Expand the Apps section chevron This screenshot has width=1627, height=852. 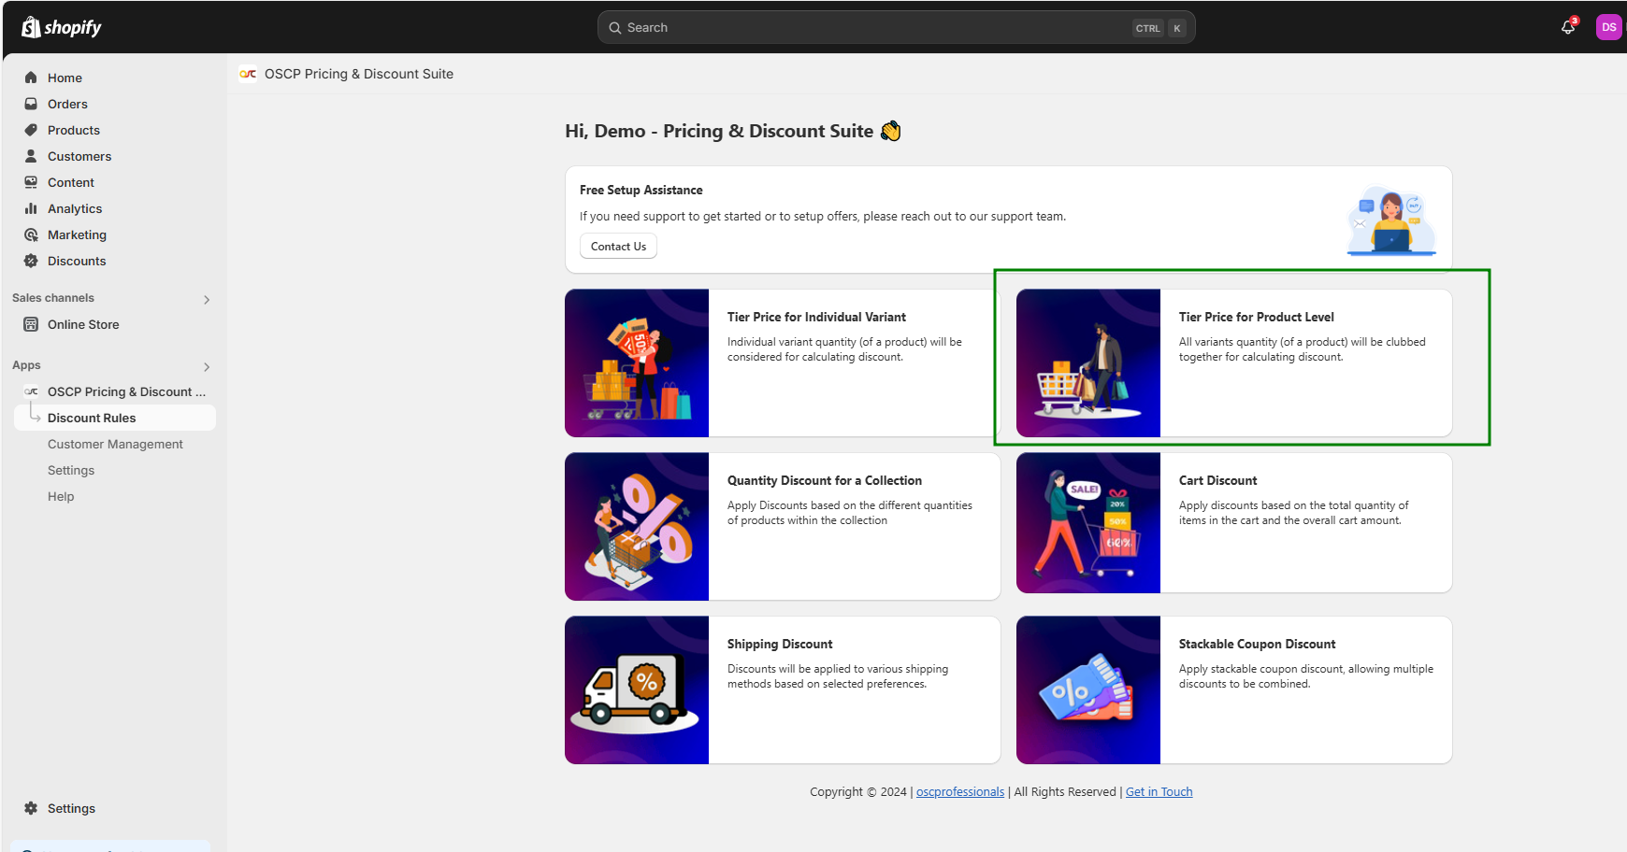click(x=207, y=366)
